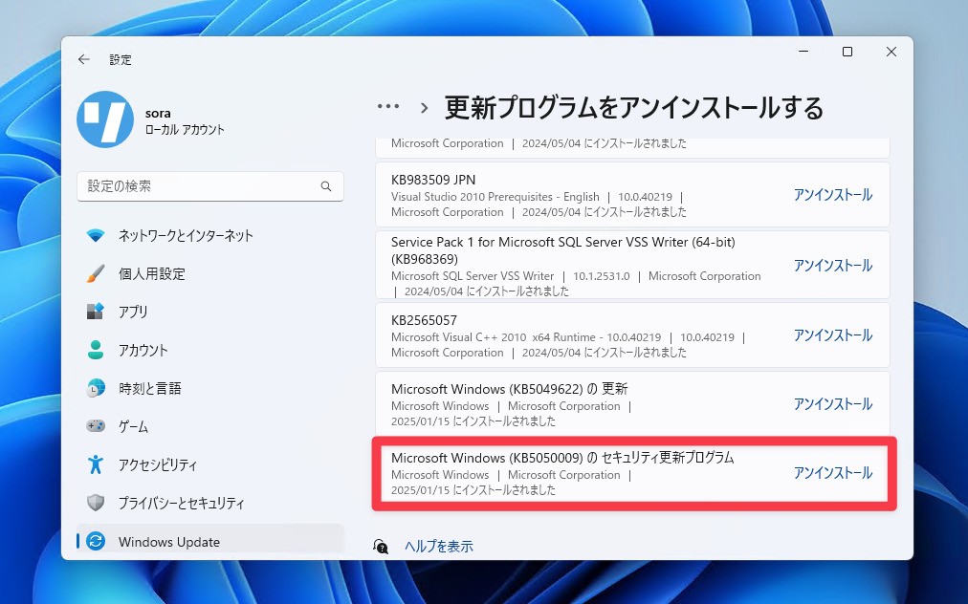Click the アプリ icon in sidebar

[x=95, y=312]
